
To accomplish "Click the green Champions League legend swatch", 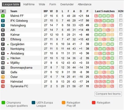I will [3, 102].
